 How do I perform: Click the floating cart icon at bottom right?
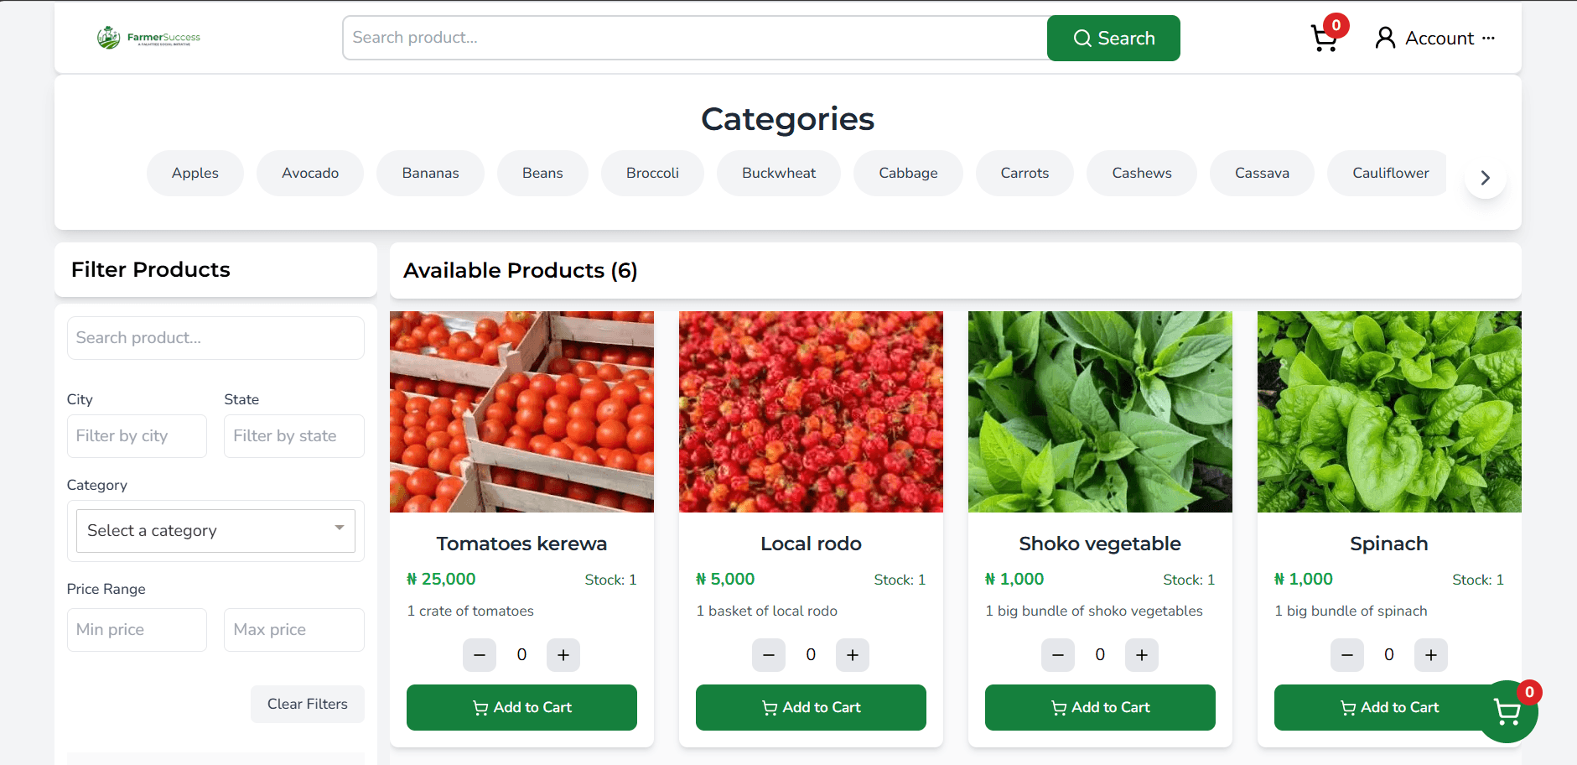coord(1507,711)
